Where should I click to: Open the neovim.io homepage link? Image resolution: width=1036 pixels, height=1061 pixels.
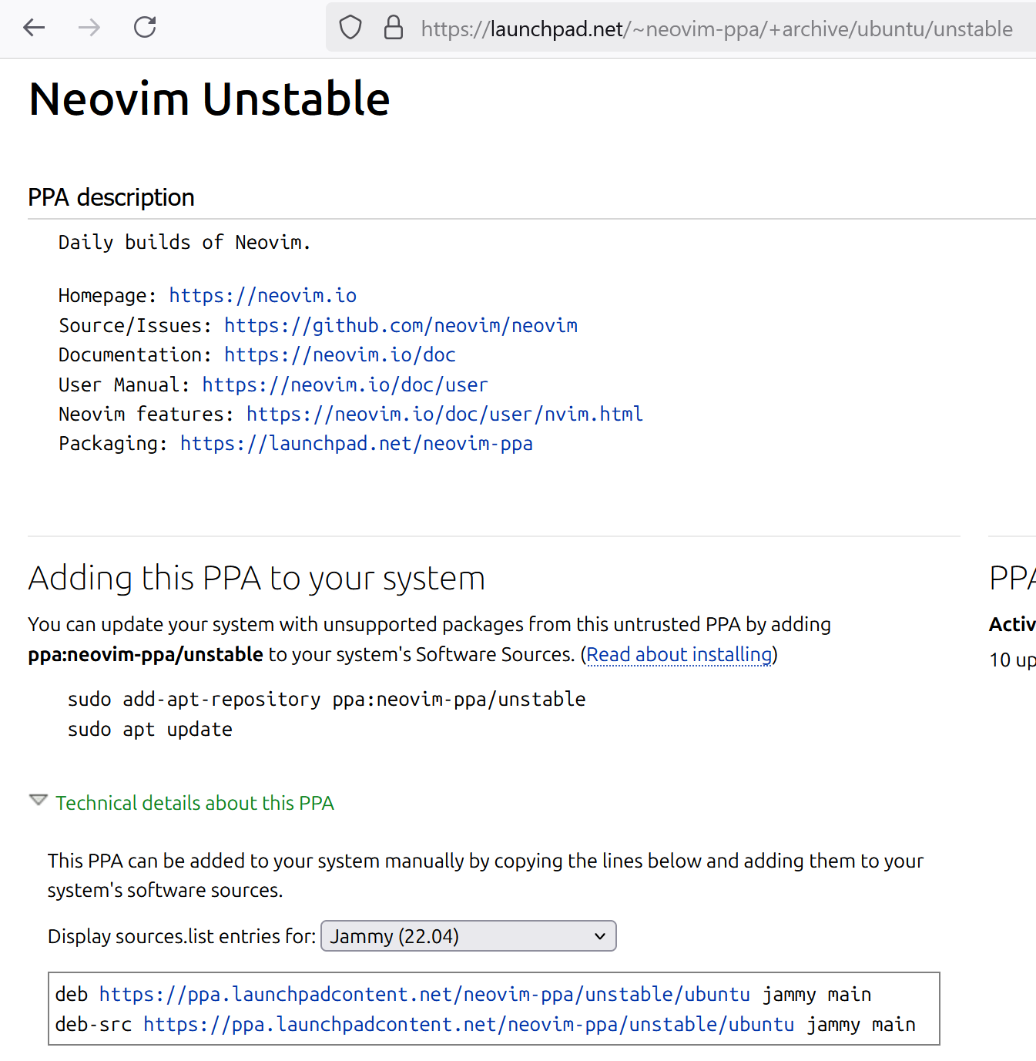263,296
